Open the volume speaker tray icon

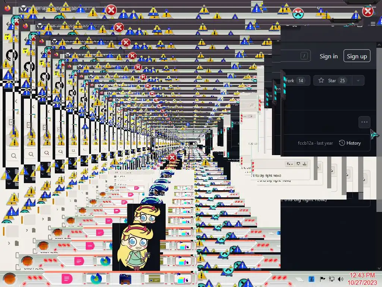[341, 279]
